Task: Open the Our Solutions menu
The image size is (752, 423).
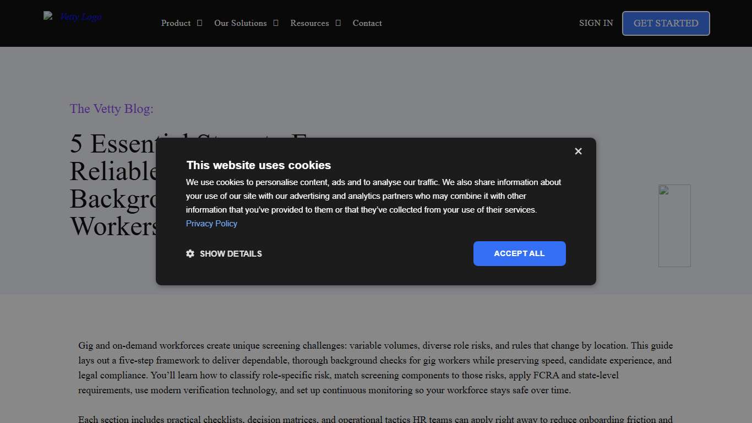Action: [240, 23]
